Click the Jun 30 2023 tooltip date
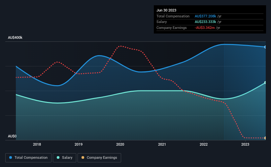271x167 pixels. click(166, 10)
